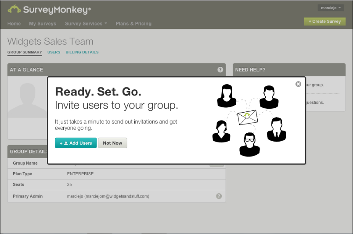
Task: Click help icon beside Primary Admin
Action: click(x=219, y=196)
